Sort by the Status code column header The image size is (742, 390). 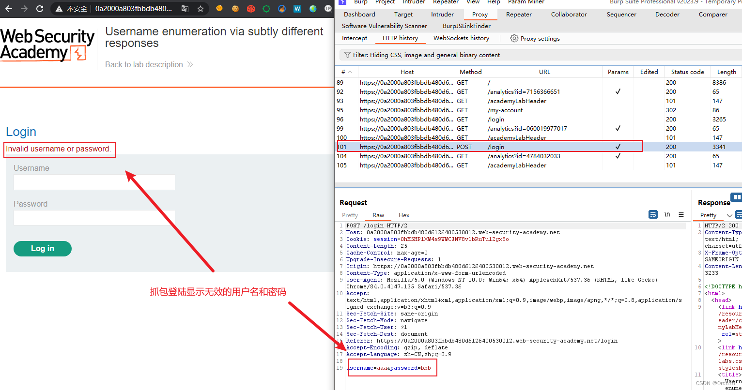coord(687,72)
